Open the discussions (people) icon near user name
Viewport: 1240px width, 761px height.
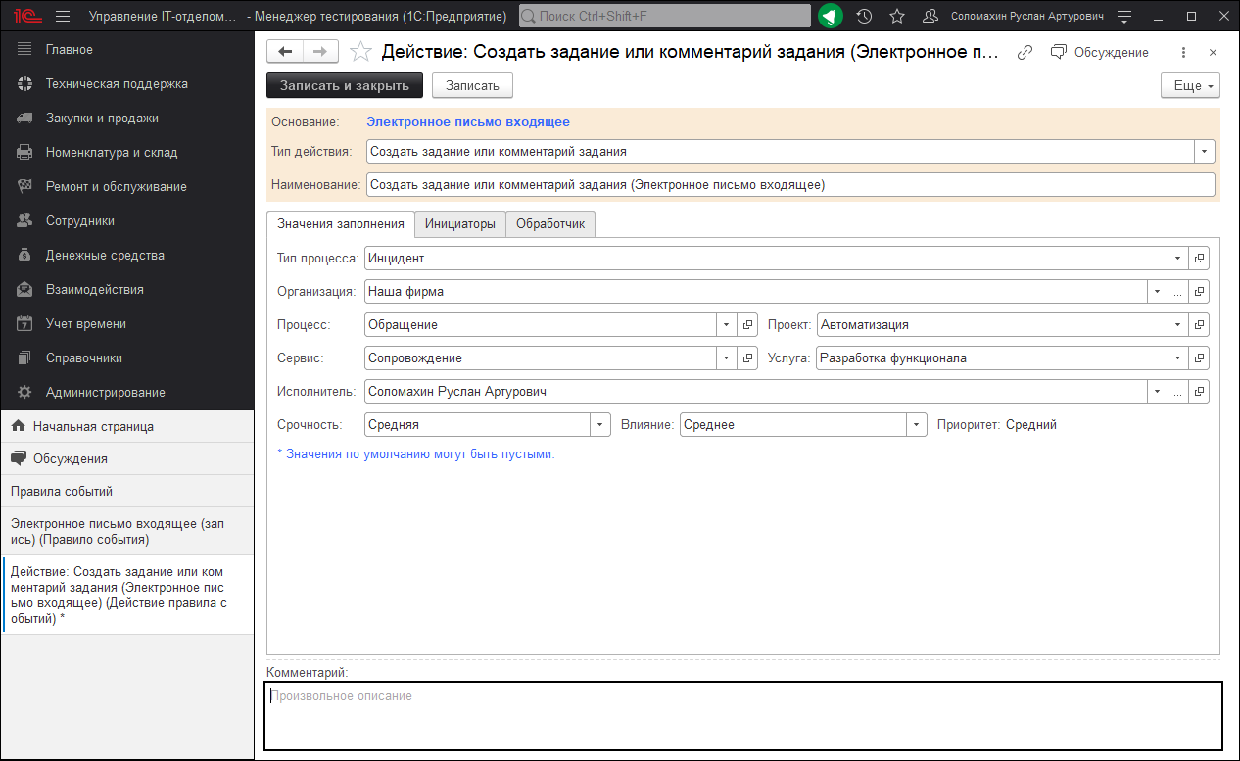point(929,16)
